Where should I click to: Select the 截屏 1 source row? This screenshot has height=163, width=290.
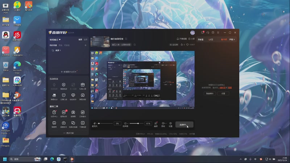69,50
